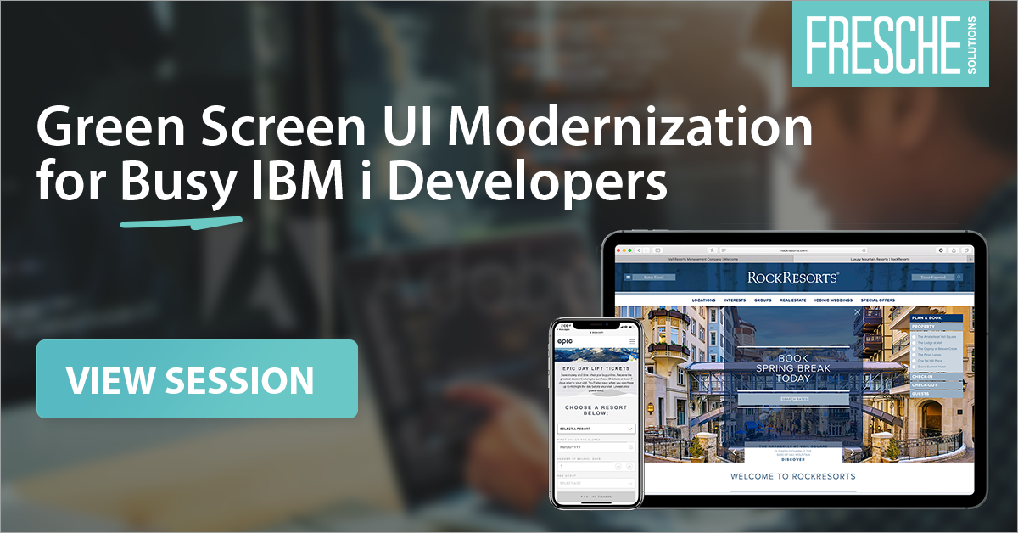Click the Epic logo on the phone screen
This screenshot has width=1018, height=533.
(566, 341)
